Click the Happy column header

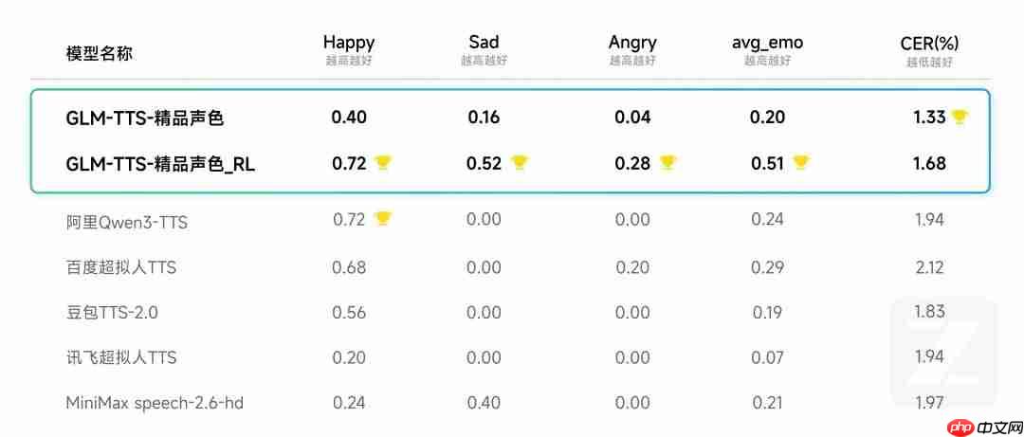pos(349,43)
